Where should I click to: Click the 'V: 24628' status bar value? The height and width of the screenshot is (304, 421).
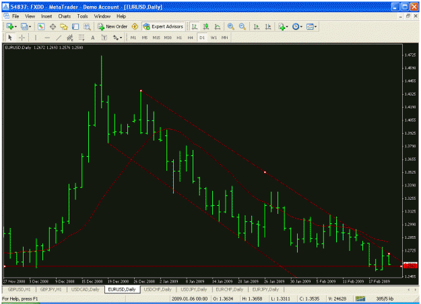click(337, 299)
